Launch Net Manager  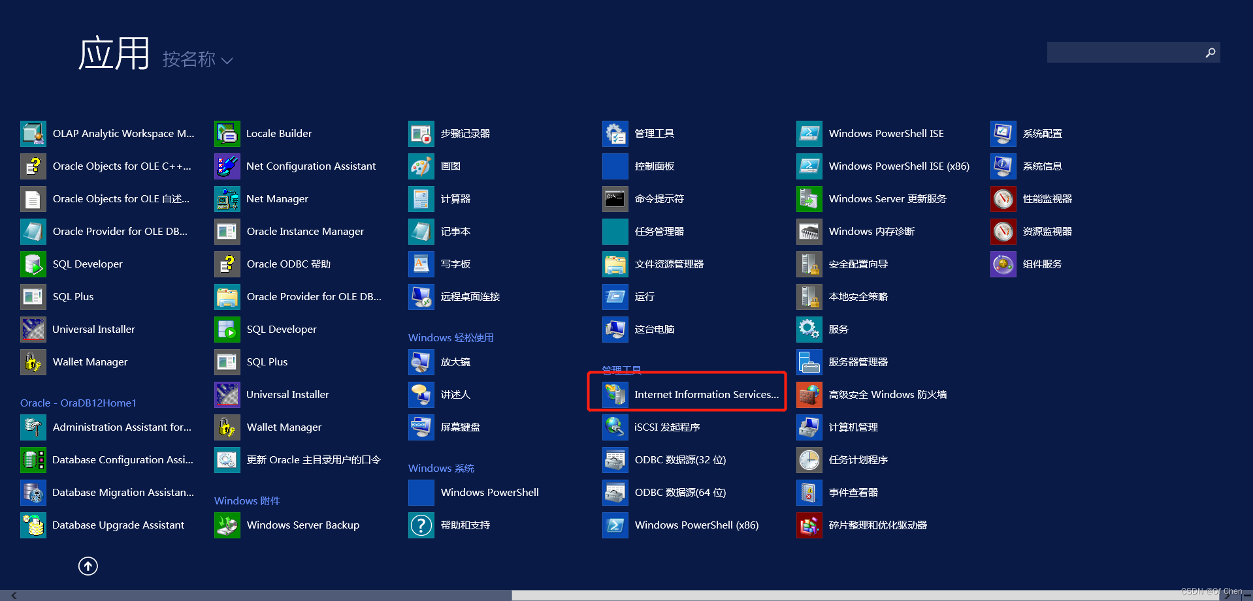[261, 199]
